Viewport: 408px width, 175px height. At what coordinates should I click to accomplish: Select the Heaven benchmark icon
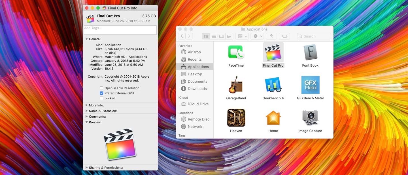coord(236,118)
